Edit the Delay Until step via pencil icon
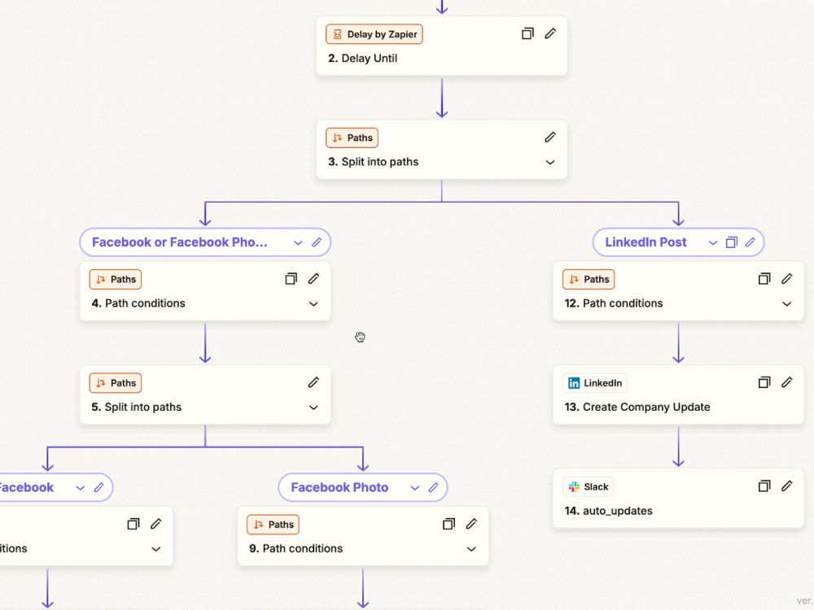Image resolution: width=814 pixels, height=610 pixels. [x=550, y=33]
